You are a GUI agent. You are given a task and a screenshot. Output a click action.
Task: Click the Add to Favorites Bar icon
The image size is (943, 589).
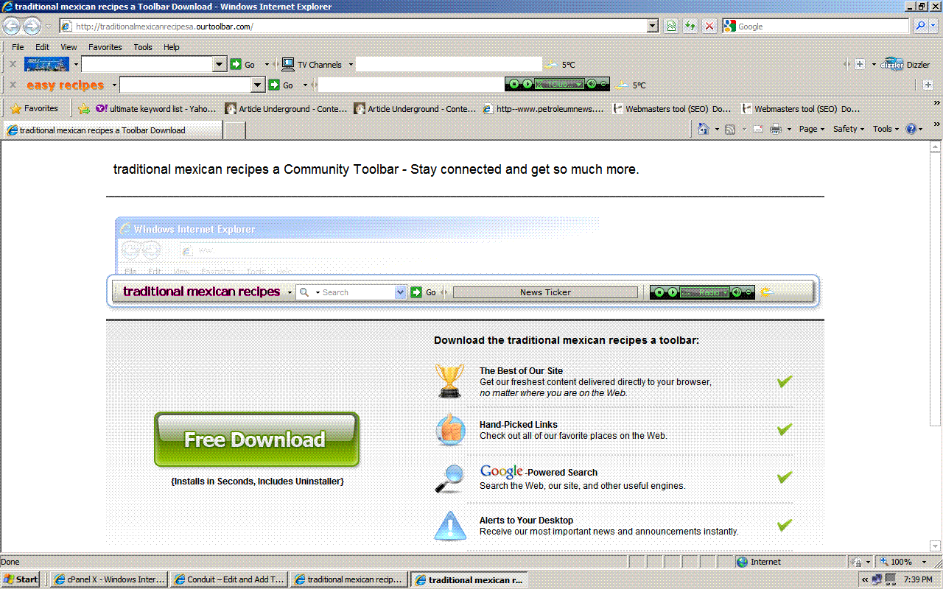(x=84, y=109)
